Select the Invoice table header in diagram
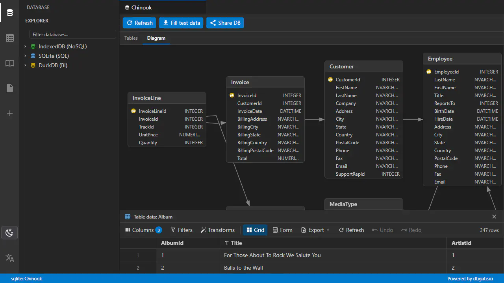The image size is (504, 283). pyautogui.click(x=265, y=82)
